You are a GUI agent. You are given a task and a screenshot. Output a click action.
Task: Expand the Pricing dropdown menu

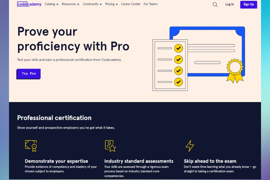pos(111,4)
